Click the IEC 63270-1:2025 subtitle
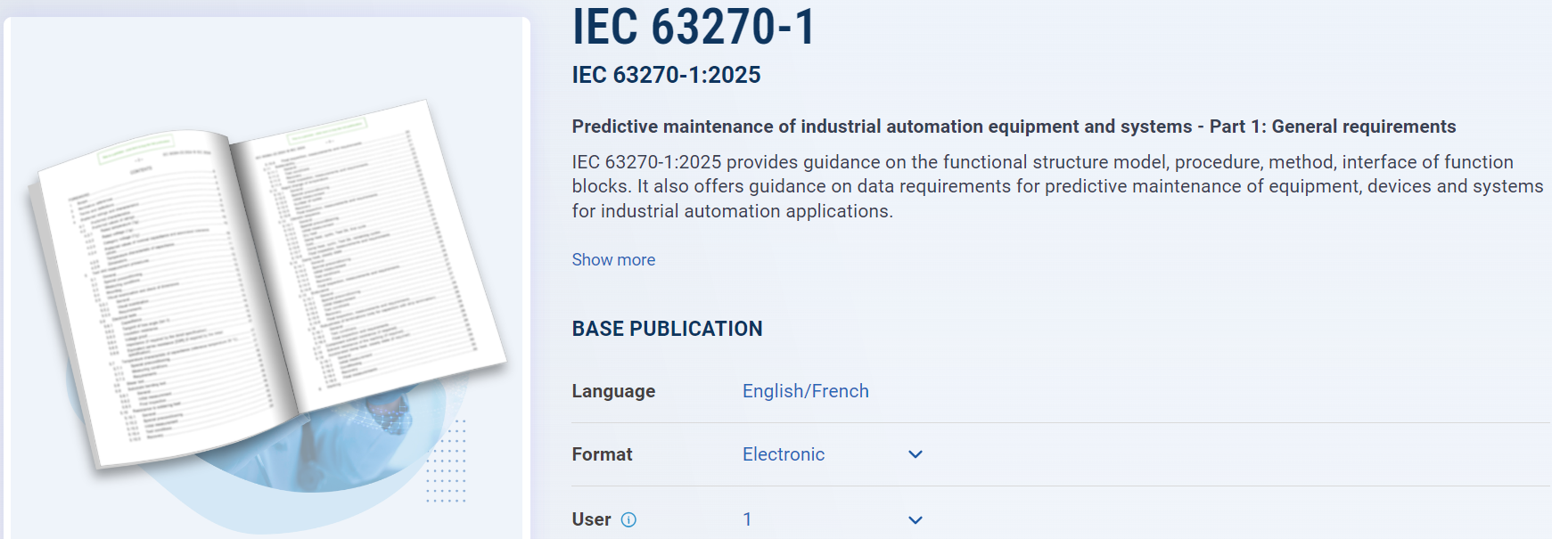Screen dimensions: 1552x539 [x=666, y=75]
